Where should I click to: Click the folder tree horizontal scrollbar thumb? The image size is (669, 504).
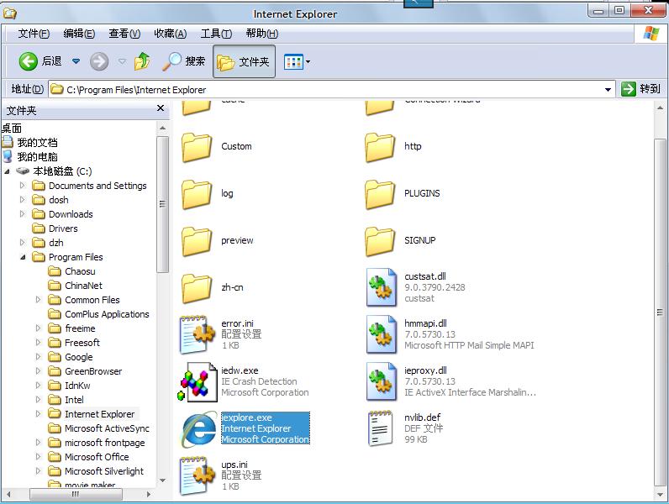(x=76, y=494)
